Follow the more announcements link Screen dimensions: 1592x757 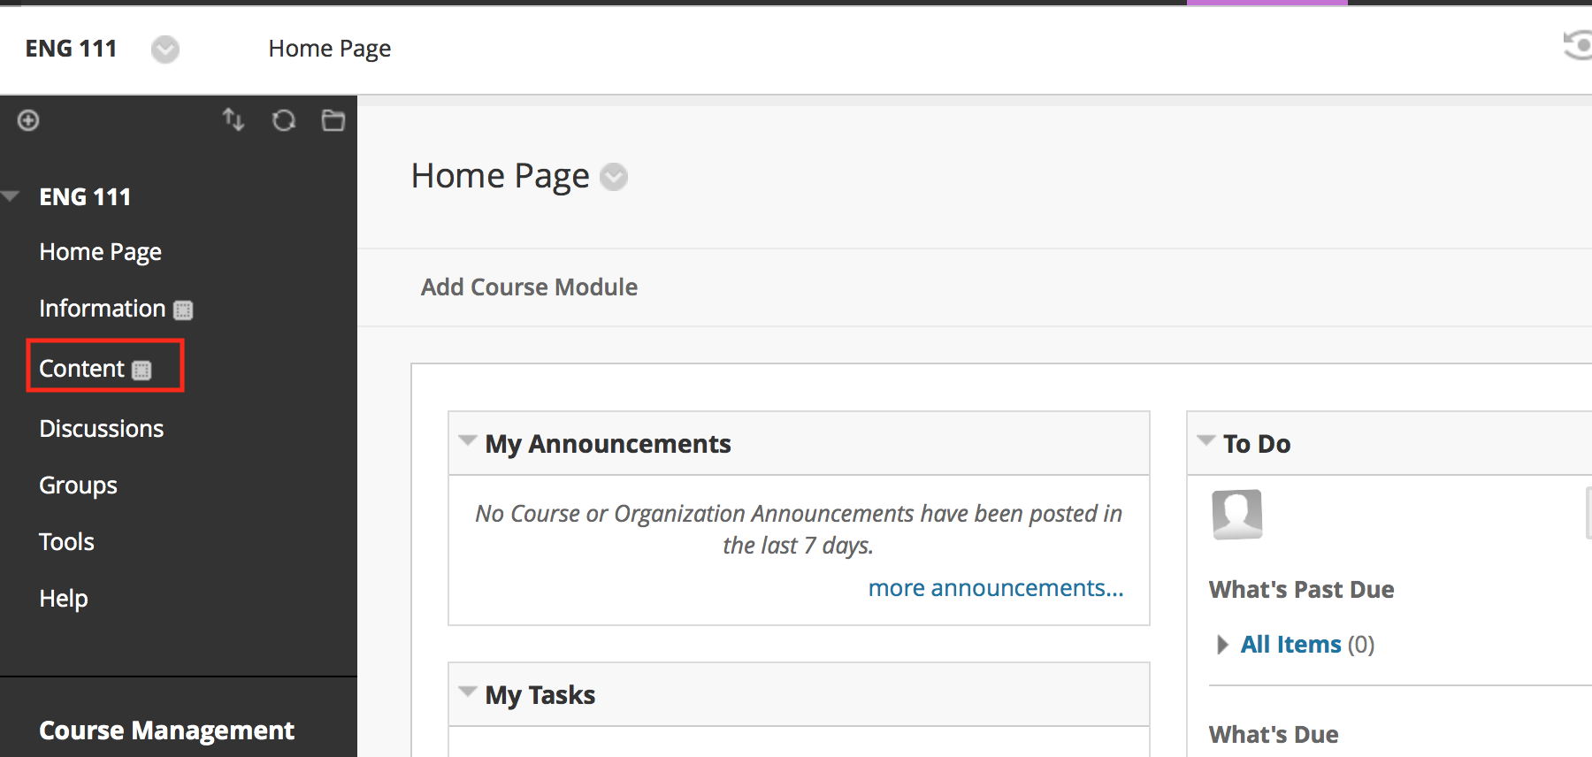pos(996,588)
